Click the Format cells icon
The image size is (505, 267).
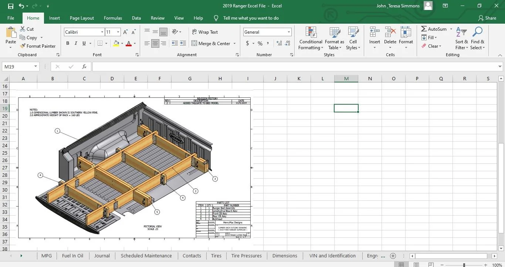coord(406,32)
